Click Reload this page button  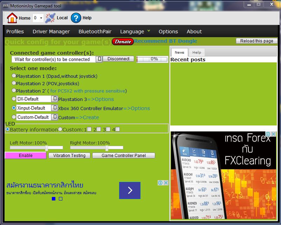[256, 41]
